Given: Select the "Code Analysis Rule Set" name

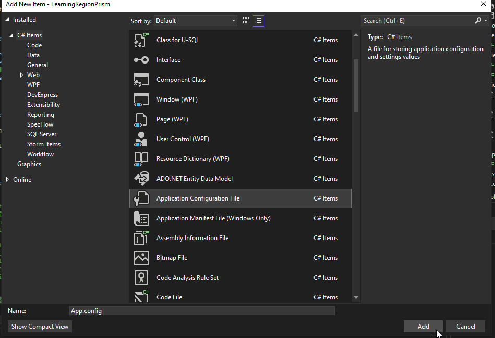Looking at the screenshot, I should point(188,278).
